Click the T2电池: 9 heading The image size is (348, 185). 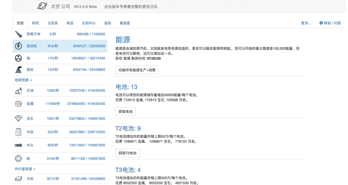(128, 128)
